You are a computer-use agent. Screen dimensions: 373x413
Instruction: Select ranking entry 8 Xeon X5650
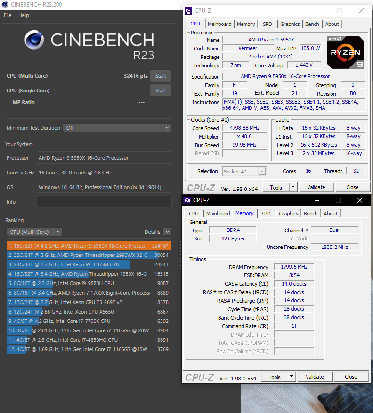coord(89,312)
